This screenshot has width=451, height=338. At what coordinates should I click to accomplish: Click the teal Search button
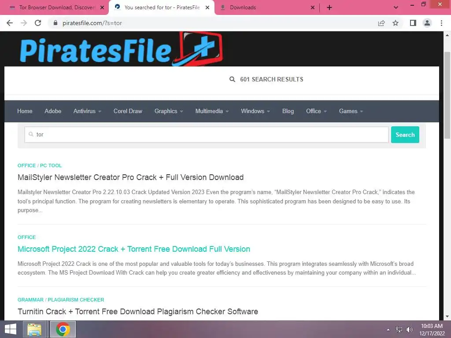405,135
